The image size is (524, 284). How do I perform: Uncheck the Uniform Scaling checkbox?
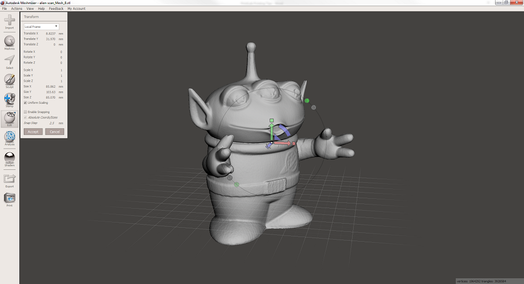point(25,103)
